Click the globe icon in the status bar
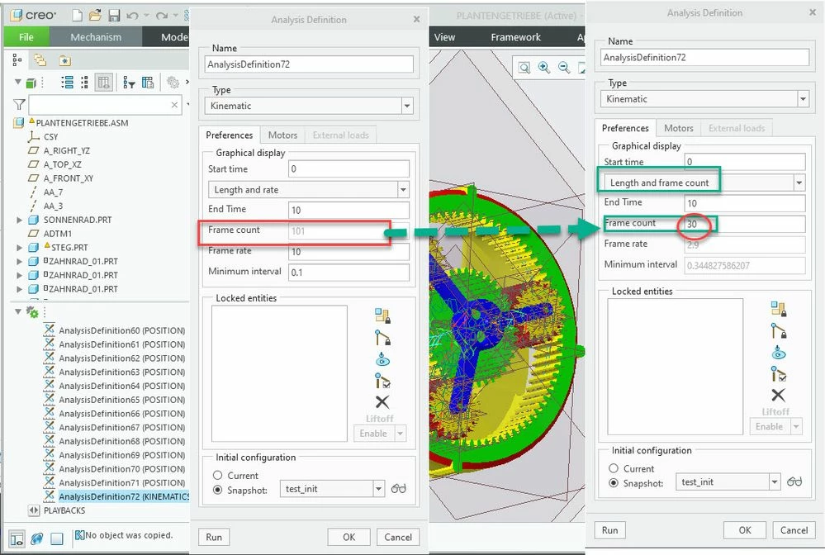 tap(37, 538)
